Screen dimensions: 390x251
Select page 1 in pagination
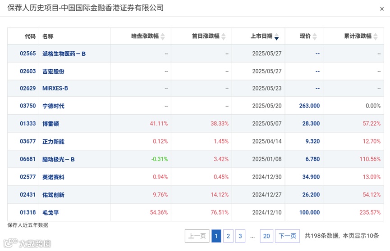point(216,236)
